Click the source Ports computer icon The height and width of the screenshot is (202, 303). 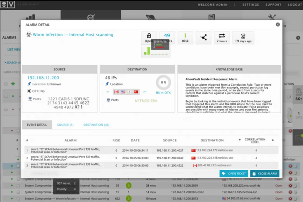[30, 99]
